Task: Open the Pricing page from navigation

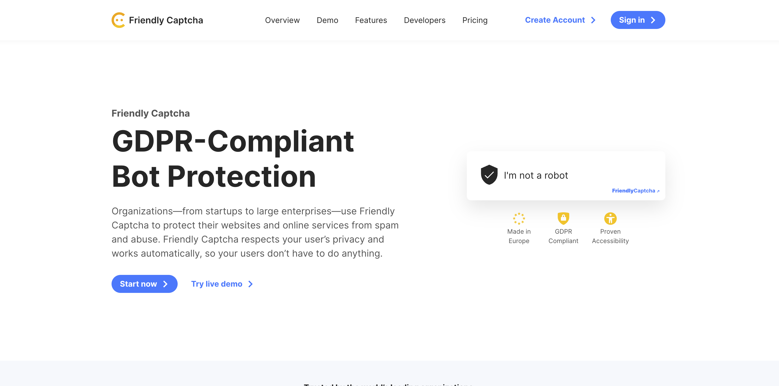Action: 475,20
